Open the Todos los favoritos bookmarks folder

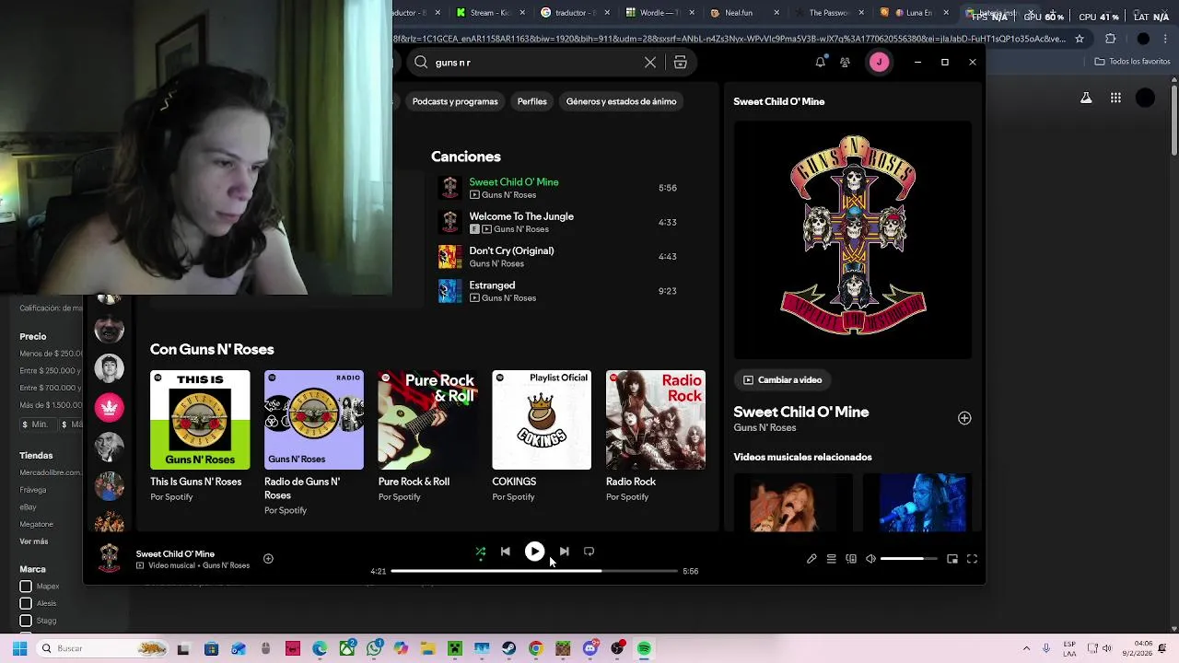point(1132,62)
